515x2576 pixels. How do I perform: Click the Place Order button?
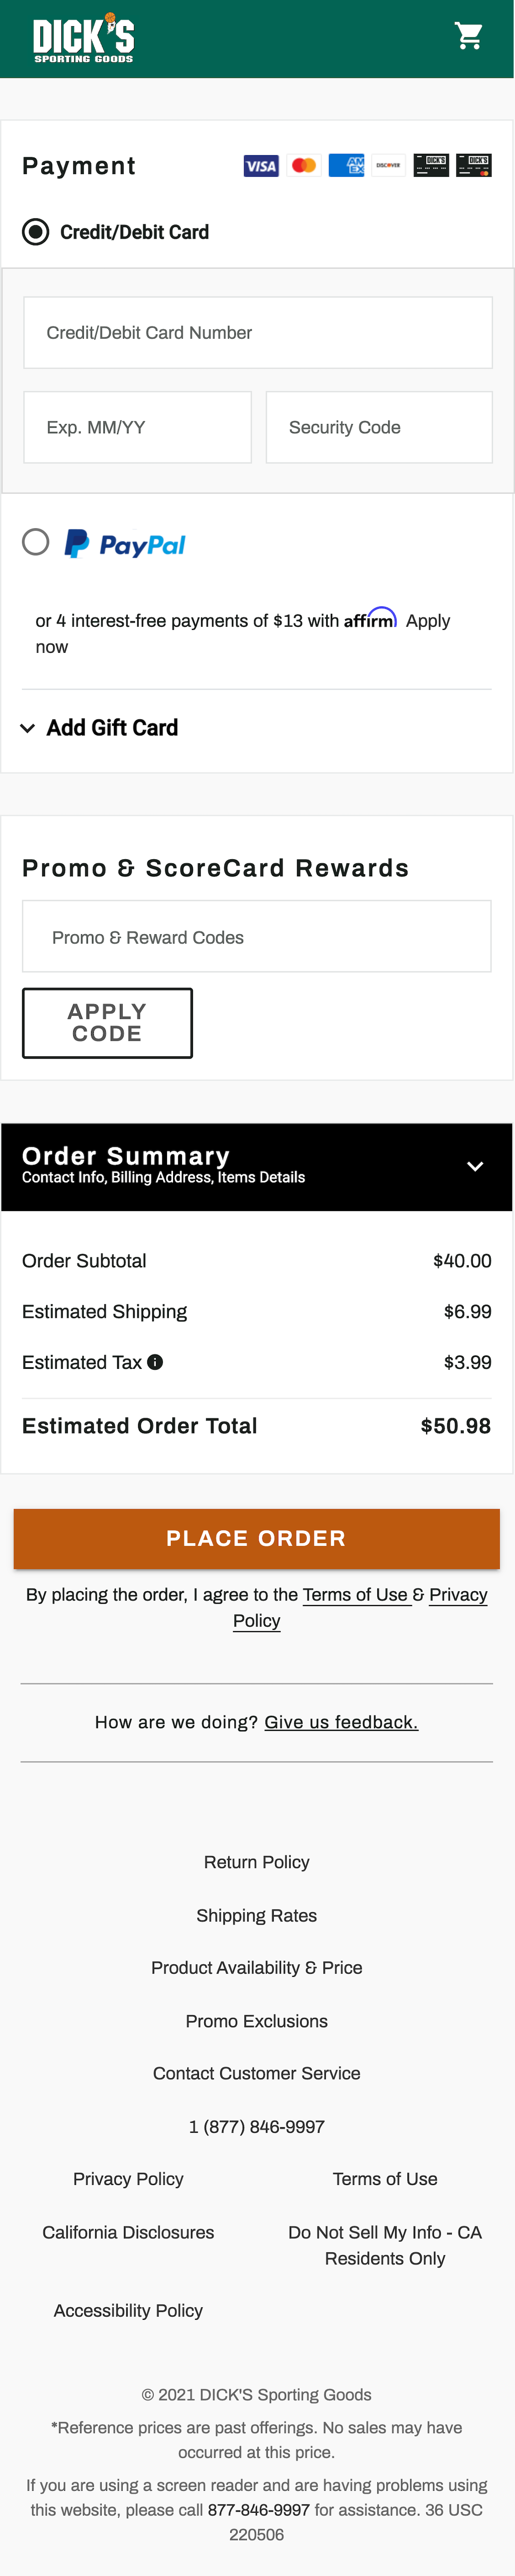(x=256, y=1538)
